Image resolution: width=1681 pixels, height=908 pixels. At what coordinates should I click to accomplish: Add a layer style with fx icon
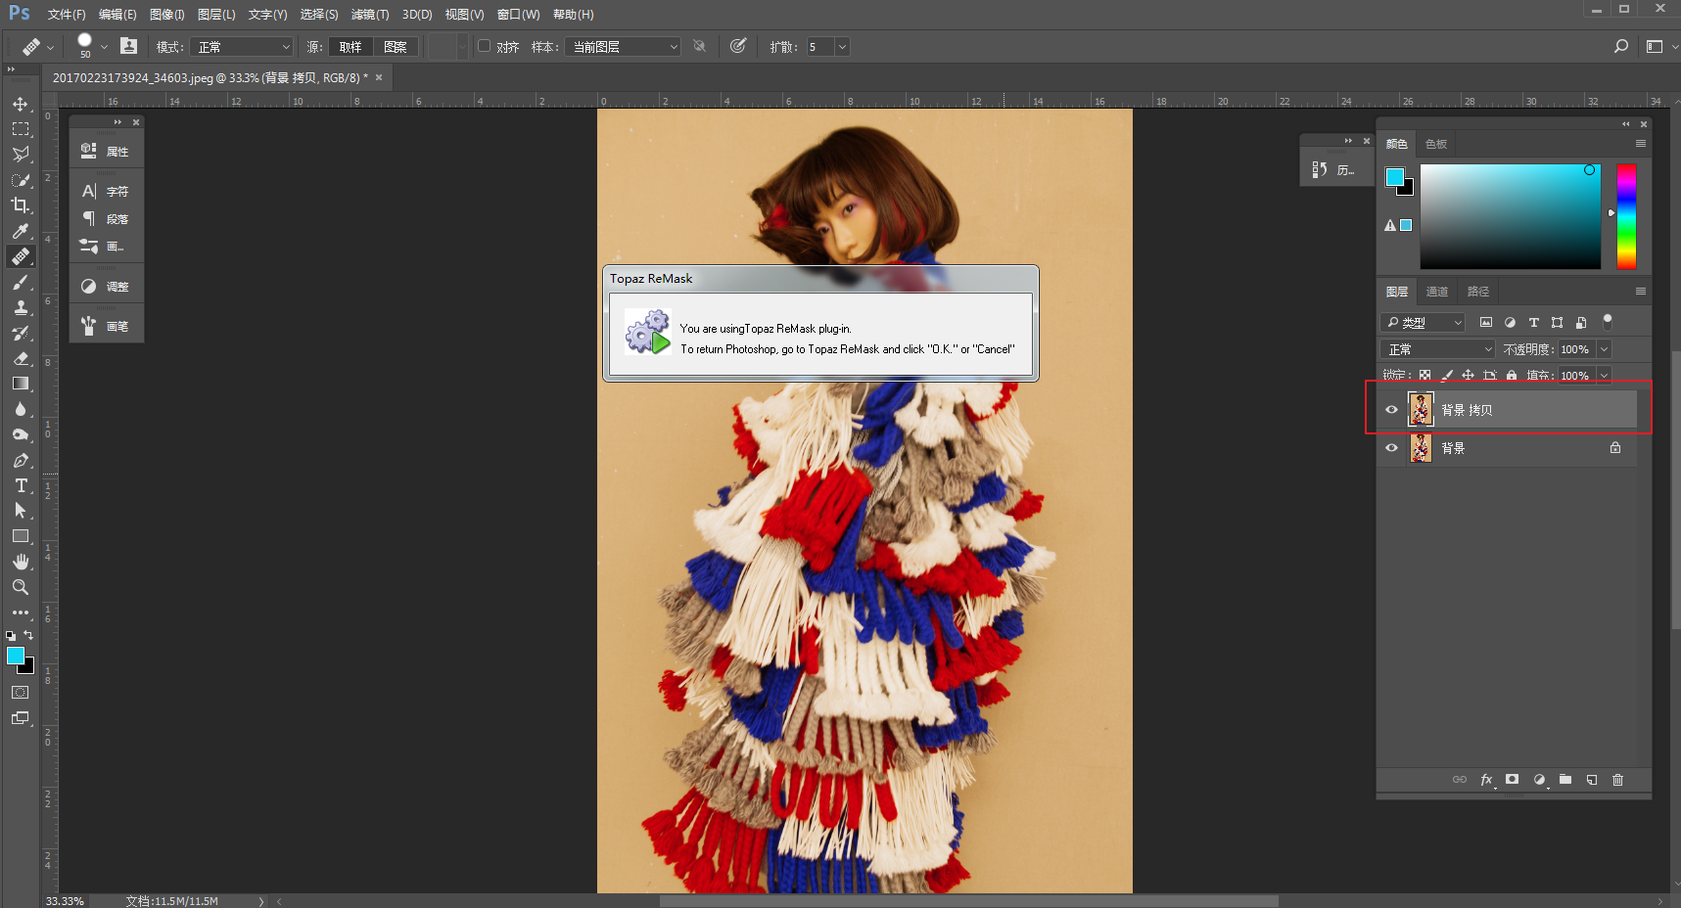click(1486, 780)
